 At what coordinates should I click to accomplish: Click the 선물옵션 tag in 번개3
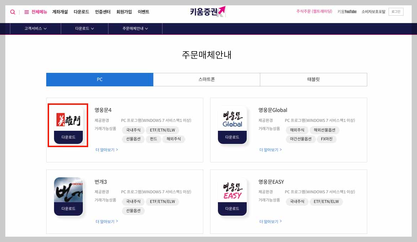tap(133, 211)
